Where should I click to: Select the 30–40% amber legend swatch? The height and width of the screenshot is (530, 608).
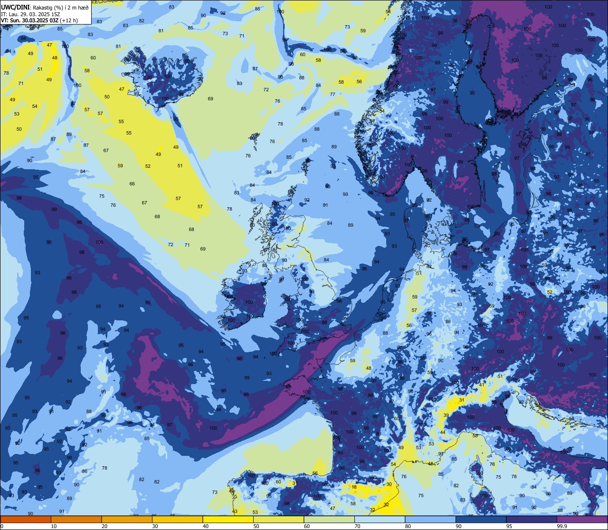177,519
